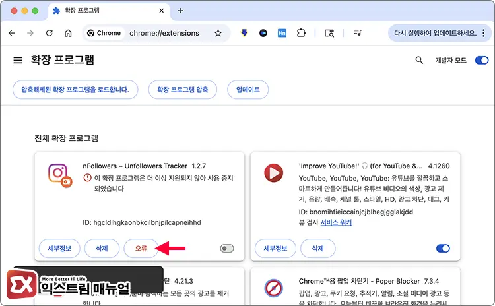This screenshot has width=495, height=306.
Task: Toggle developer mode (개발자 모드) switch
Action: (x=482, y=60)
